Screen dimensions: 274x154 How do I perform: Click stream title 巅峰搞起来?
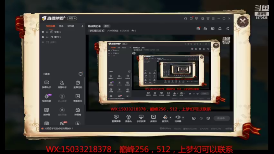(94, 26)
